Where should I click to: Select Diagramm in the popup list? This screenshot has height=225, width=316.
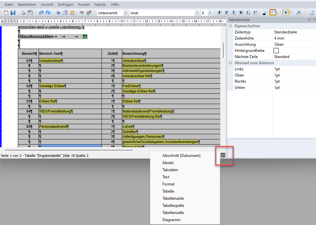pos(171,220)
